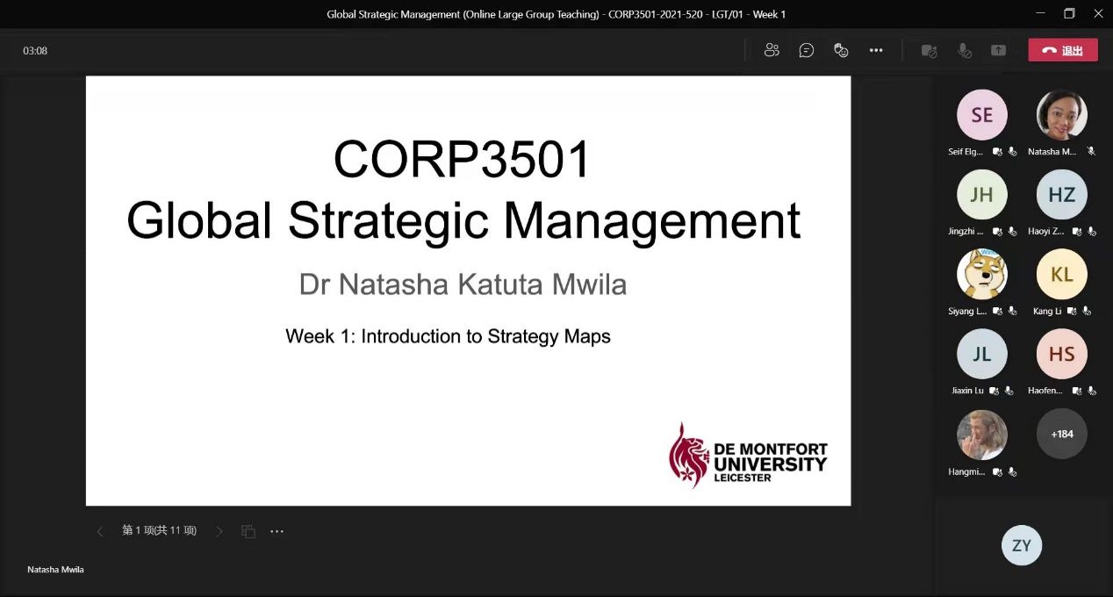Advance to the next slide
The image size is (1113, 597).
coord(219,531)
